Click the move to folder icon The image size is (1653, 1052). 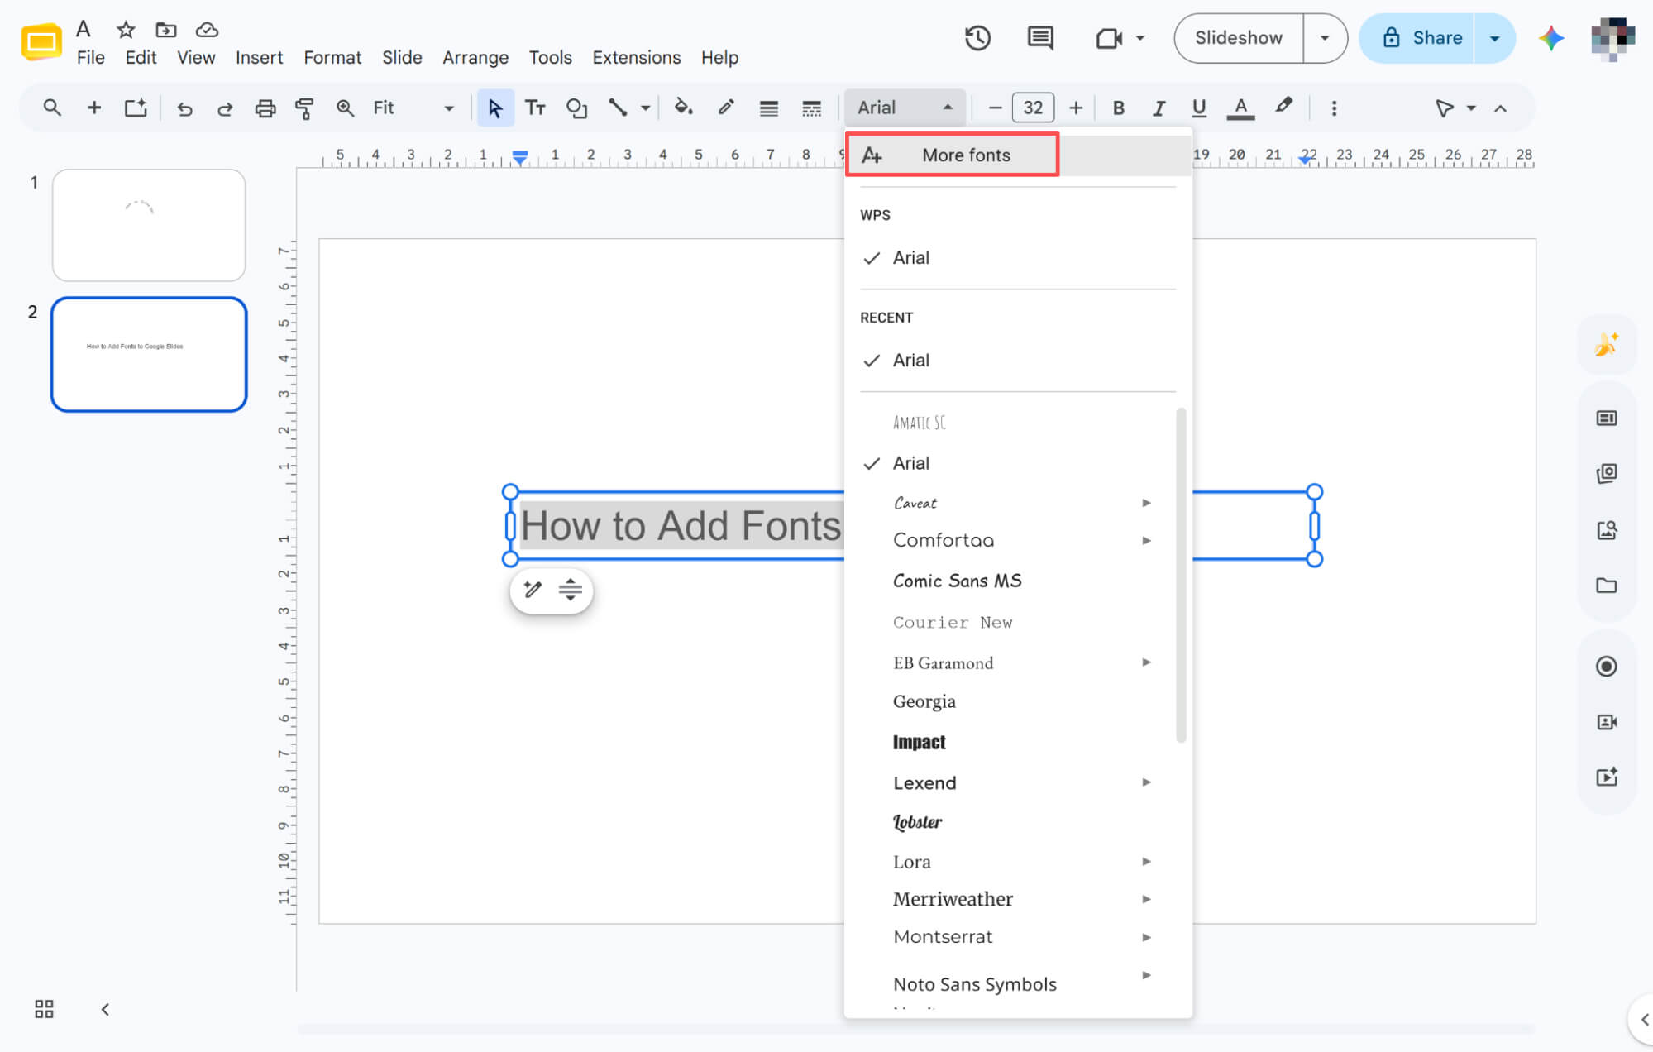166,30
